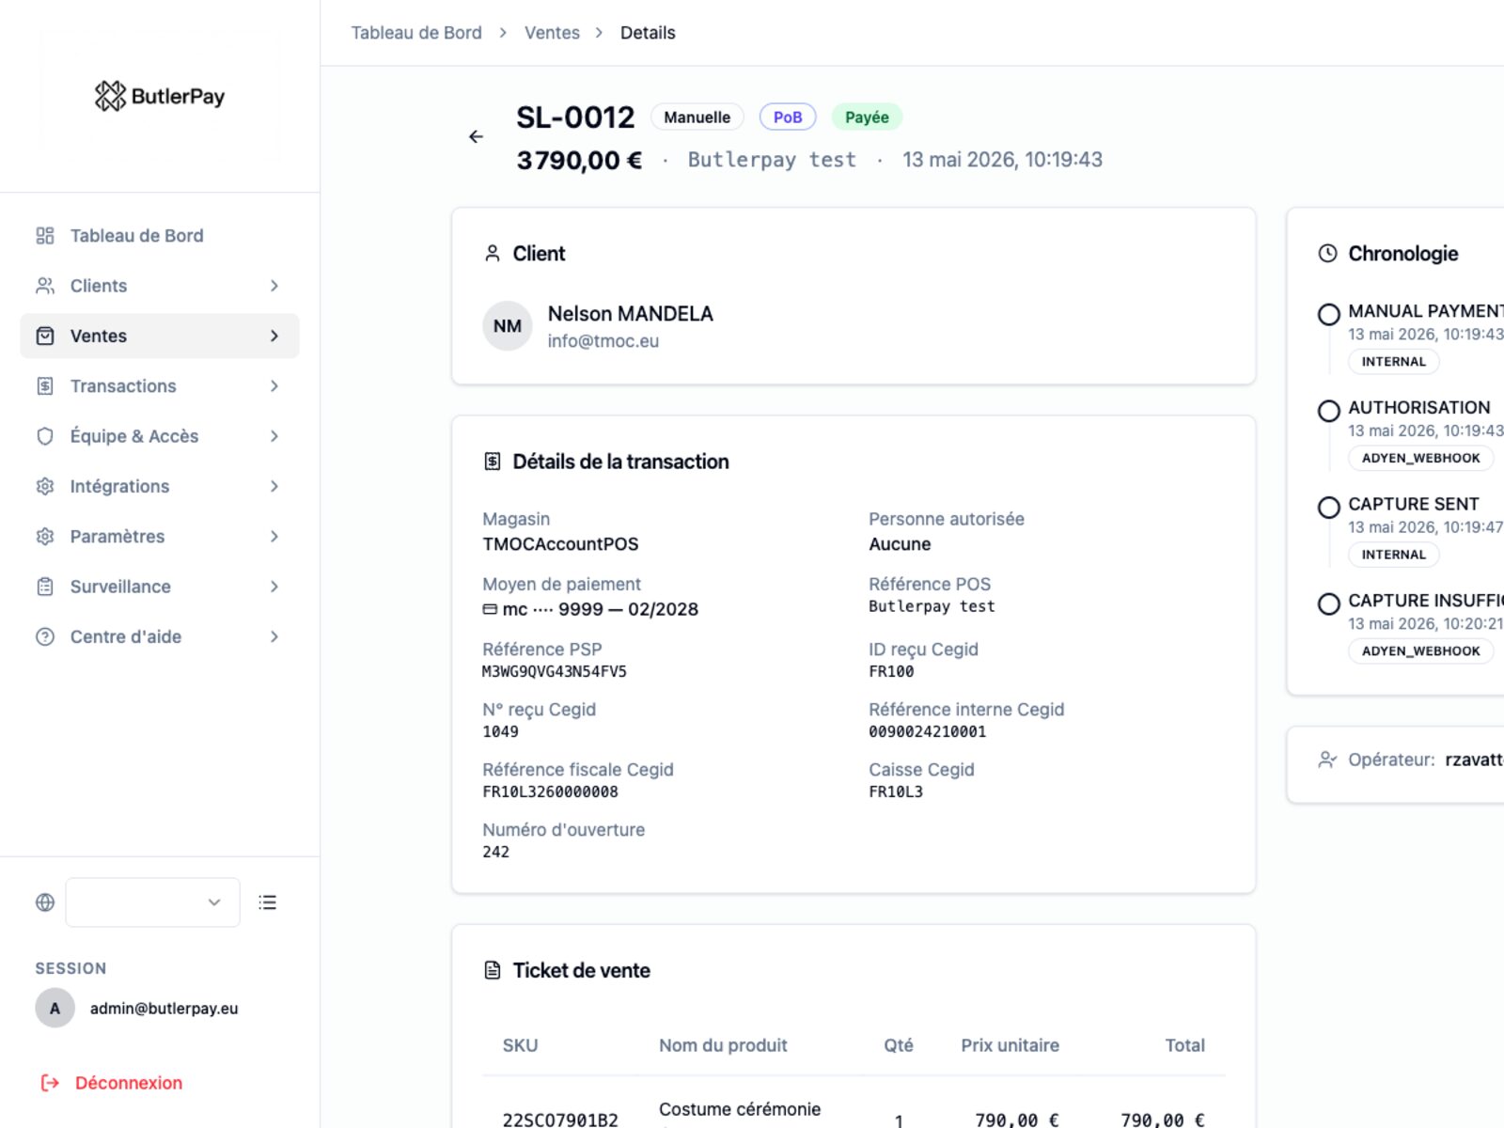Expand the Paramètres menu chevron
The width and height of the screenshot is (1504, 1128).
point(274,537)
